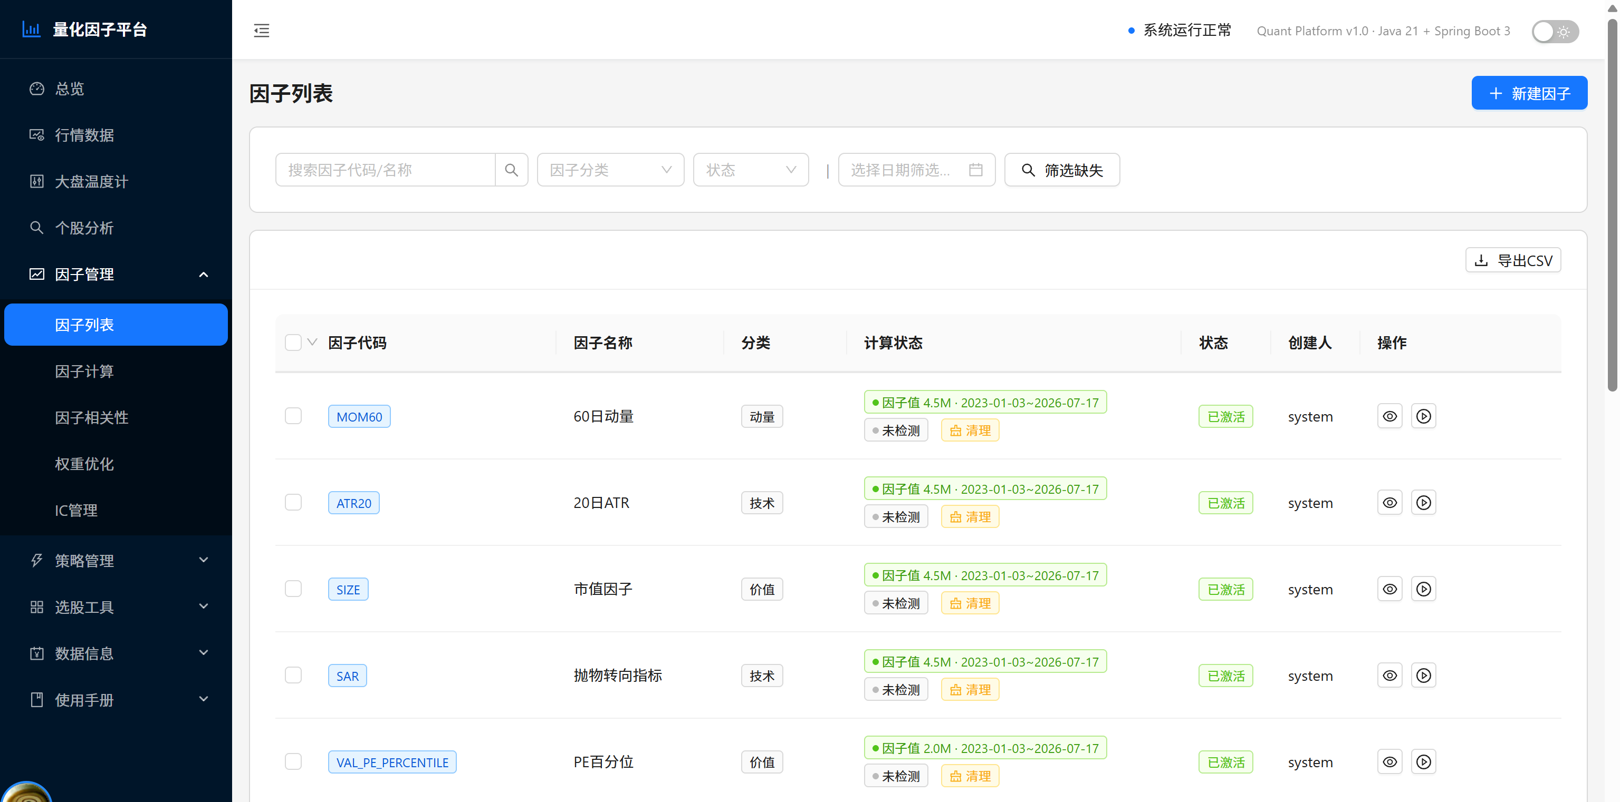1620x802 pixels.
Task: Check the SAR row checkbox
Action: click(293, 675)
